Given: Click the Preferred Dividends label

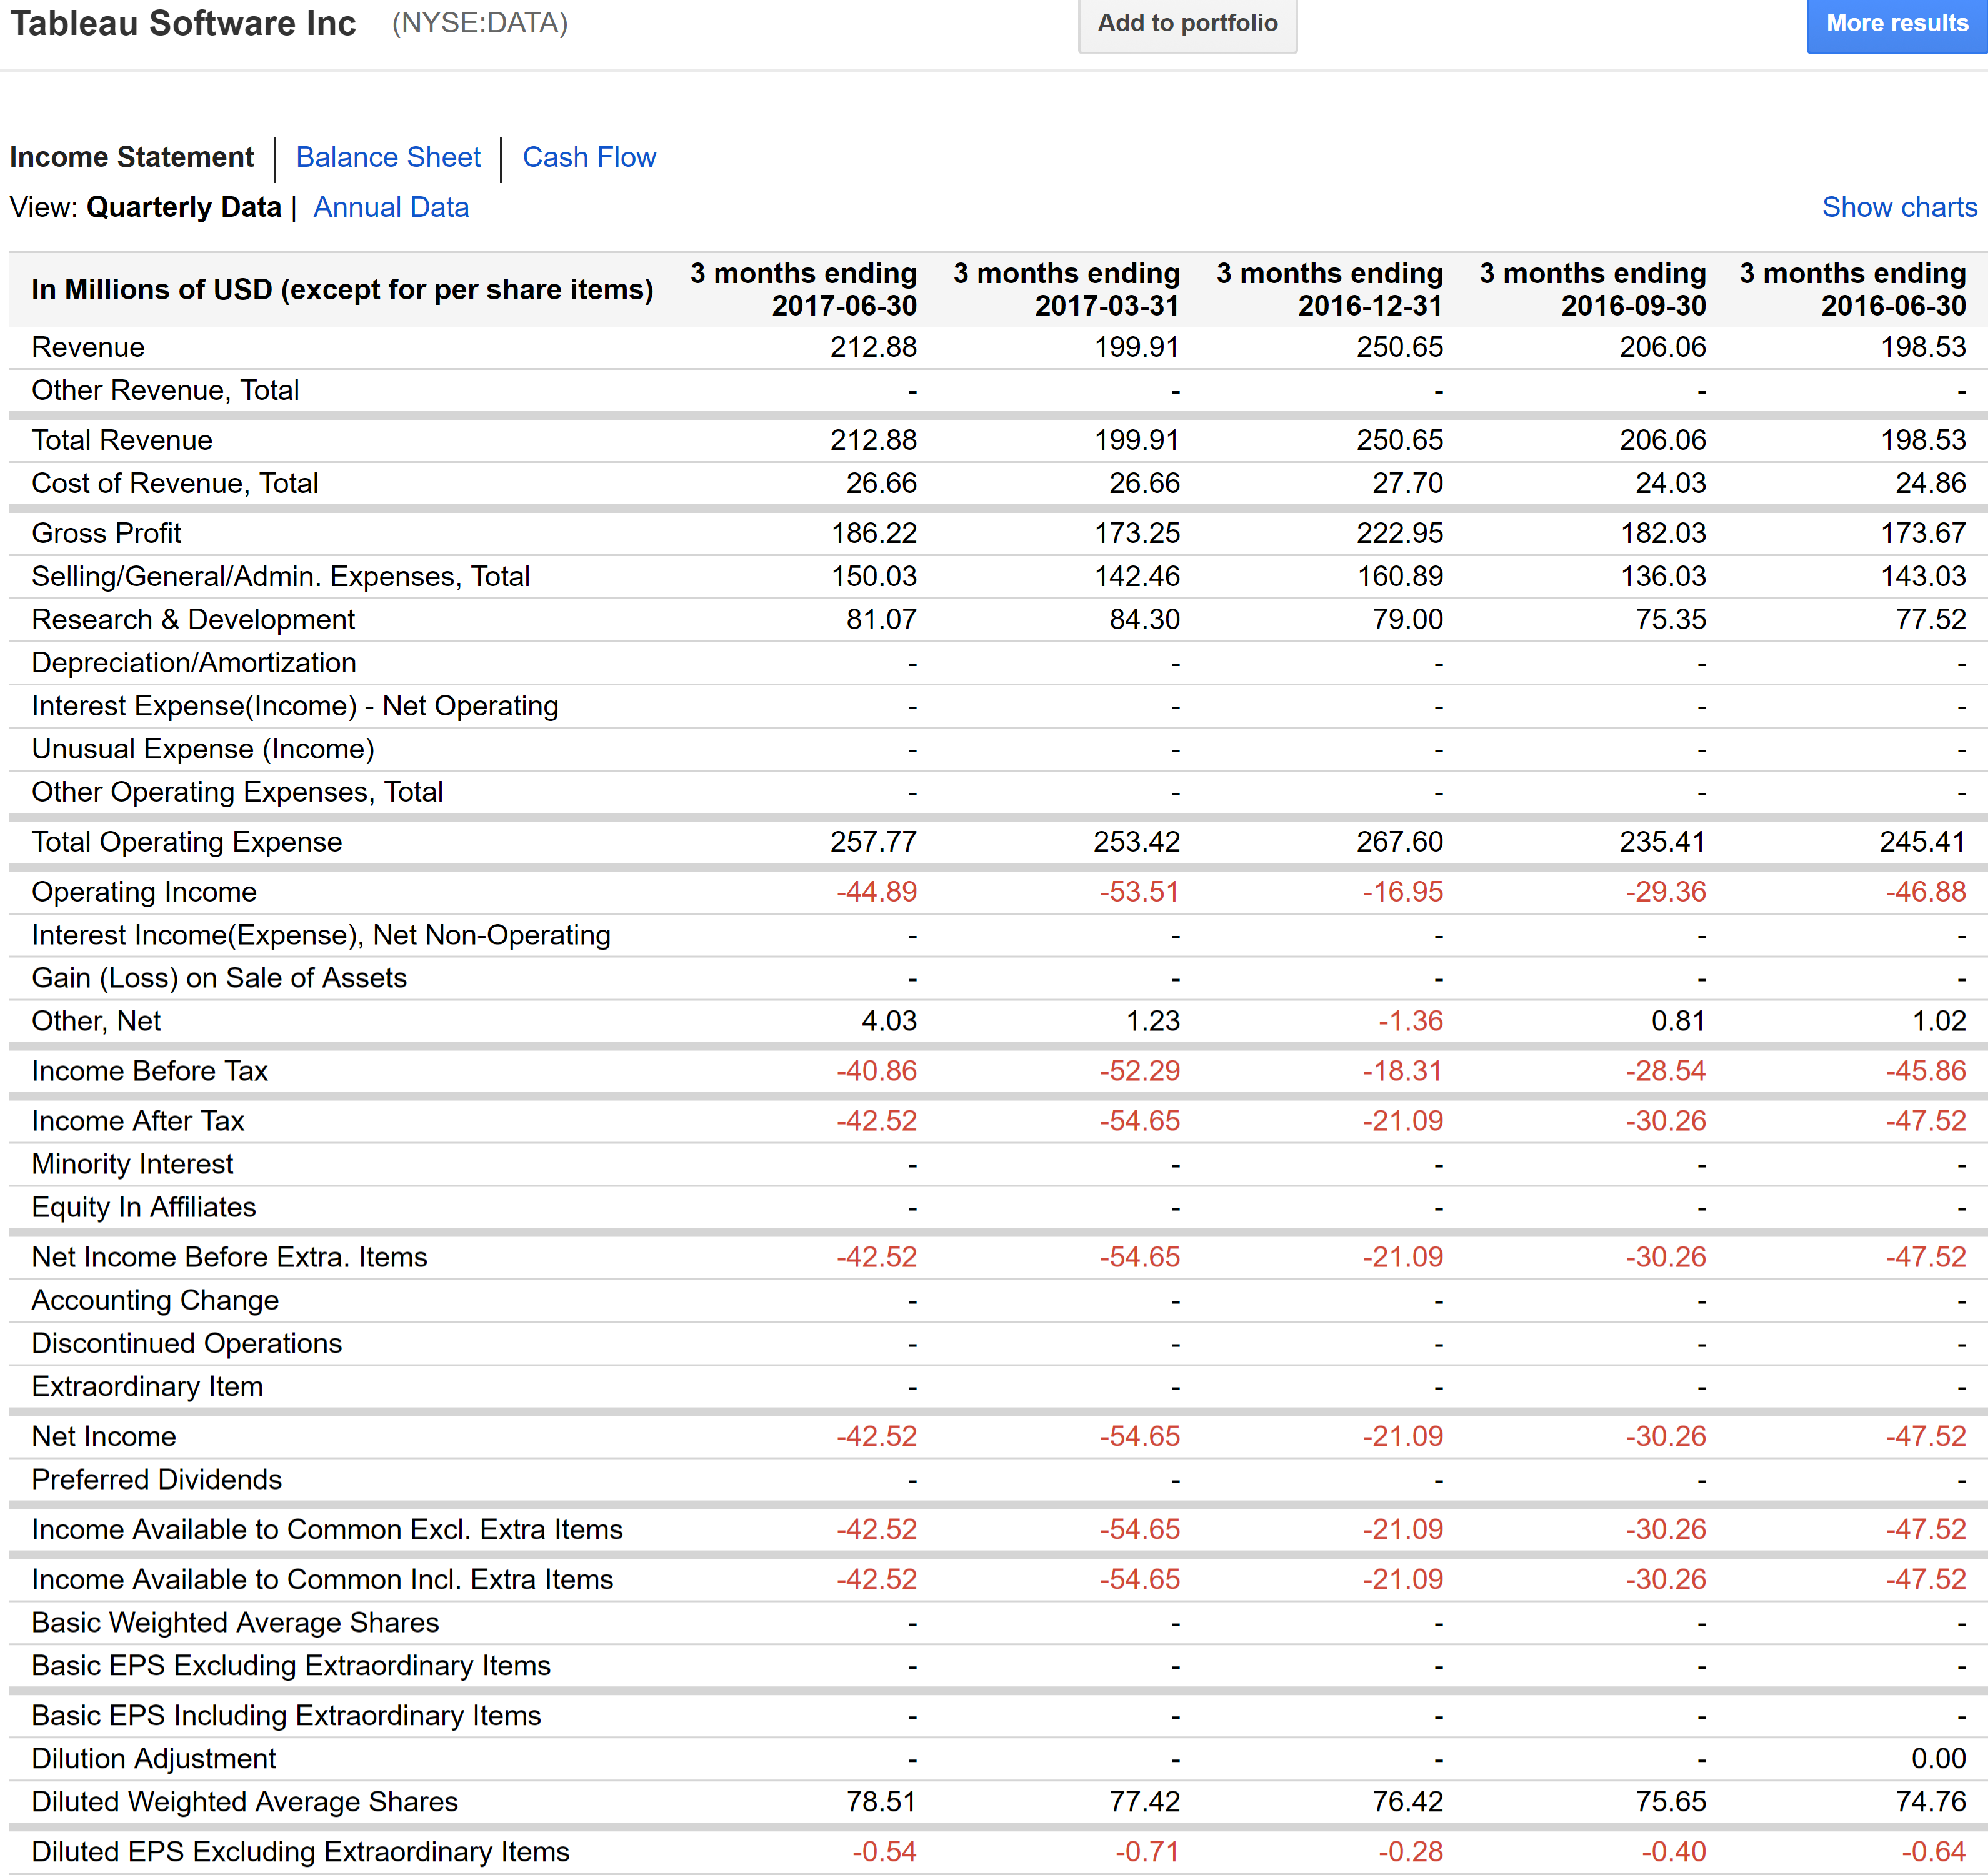Looking at the screenshot, I should coord(157,1480).
